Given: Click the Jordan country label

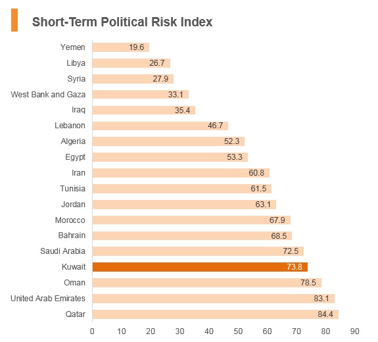Looking at the screenshot, I should 73,205.
